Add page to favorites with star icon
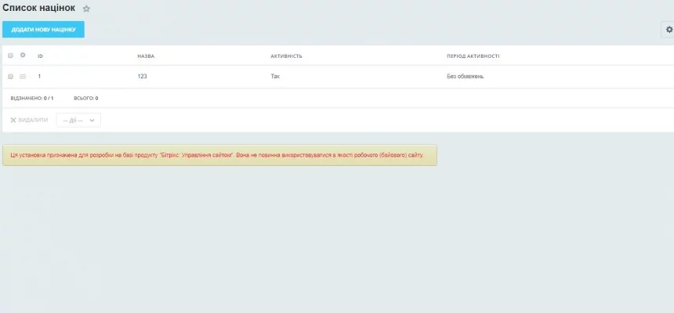Image resolution: width=674 pixels, height=313 pixels. click(86, 9)
